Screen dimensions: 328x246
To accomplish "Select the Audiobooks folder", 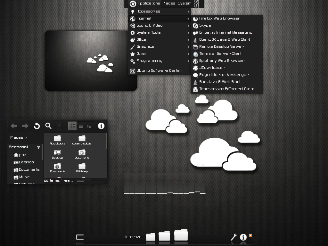I will (57, 140).
